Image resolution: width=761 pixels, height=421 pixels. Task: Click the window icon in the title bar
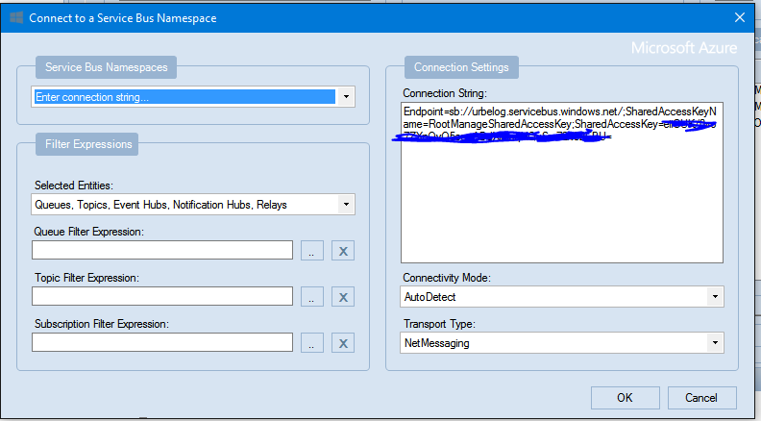tap(15, 17)
